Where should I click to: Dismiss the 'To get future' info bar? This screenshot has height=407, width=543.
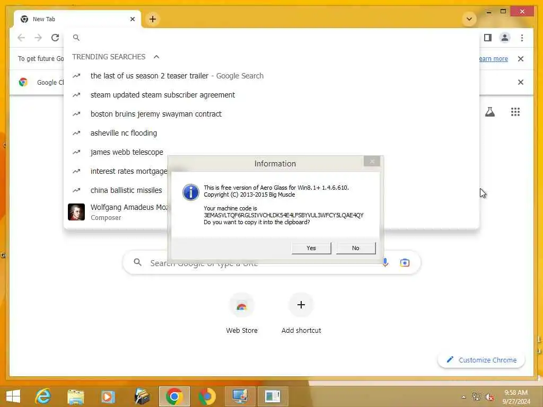click(521, 59)
